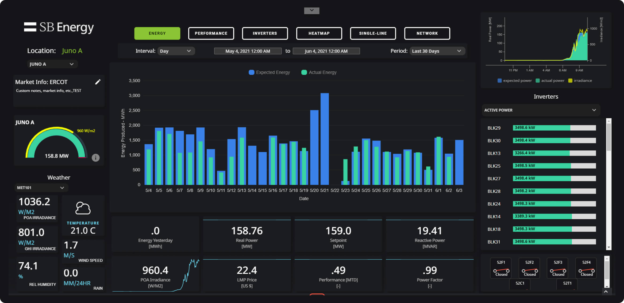Click the 52F4 closed breaker icon

(x=586, y=268)
